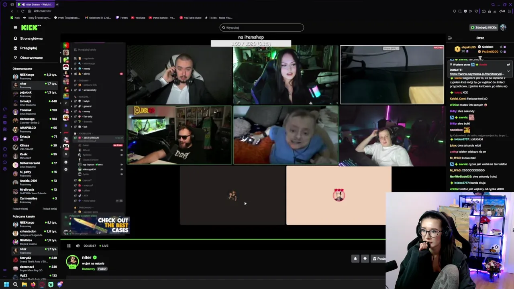Image resolution: width=514 pixels, height=289 pixels.
Task: Open the browser AI assistant icon
Action: 503,11
